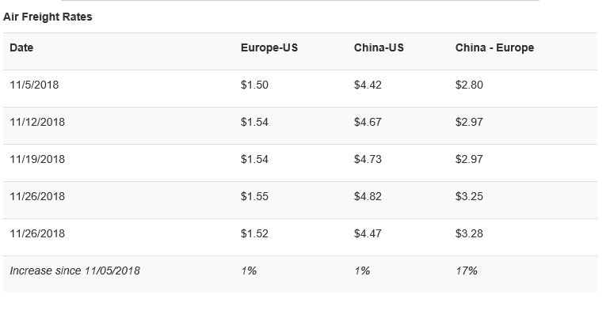Click the $1.52 Europe-US rate
610x318 pixels.
254,233
